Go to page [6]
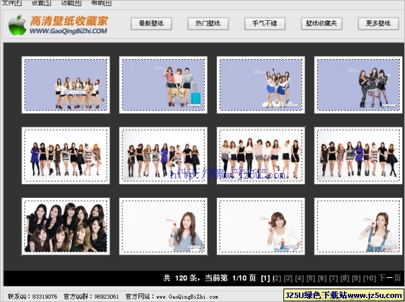The image size is (405, 302). 322,279
